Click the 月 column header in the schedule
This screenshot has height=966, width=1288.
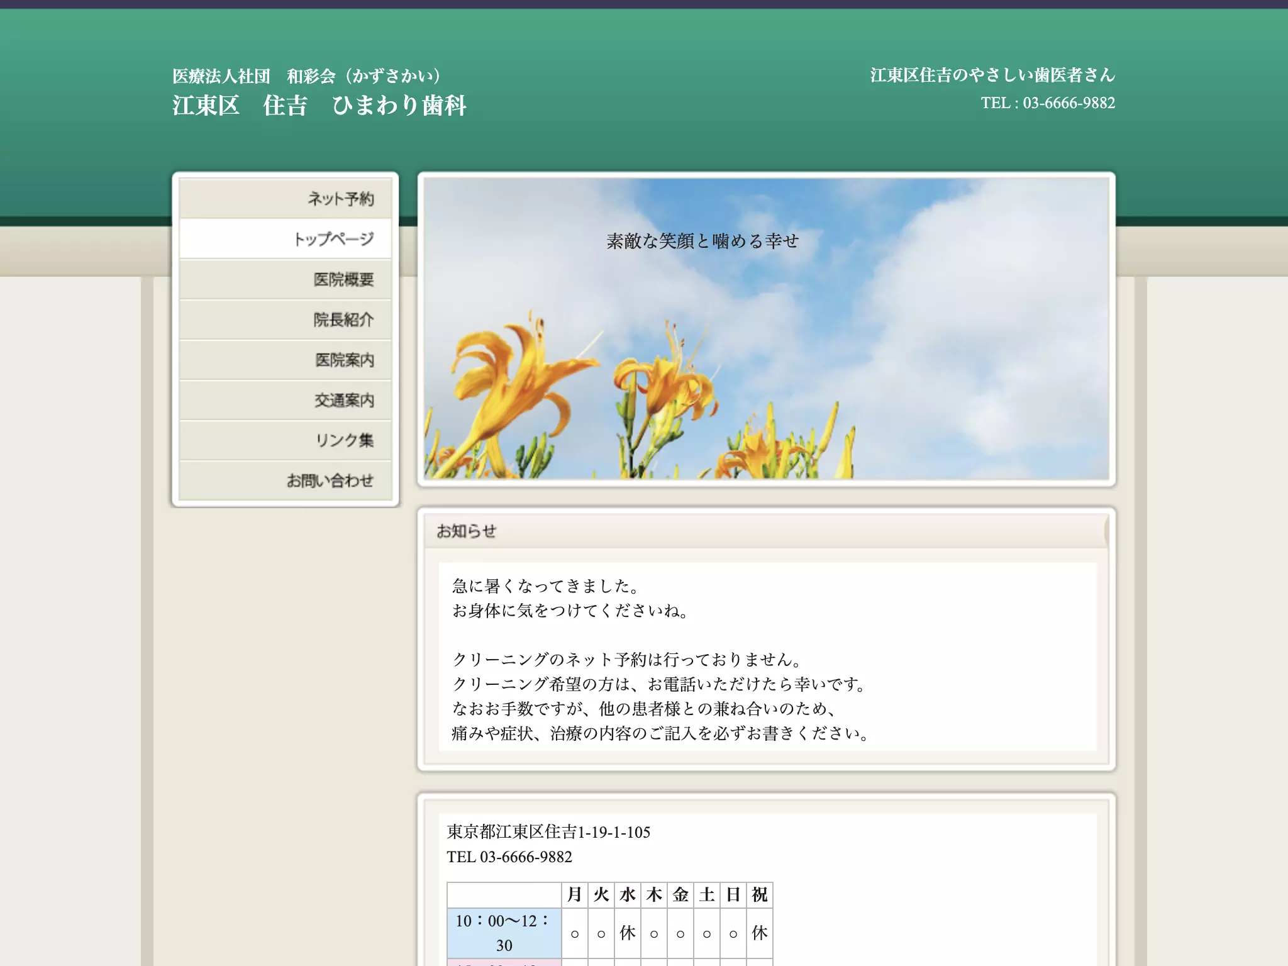click(x=574, y=895)
